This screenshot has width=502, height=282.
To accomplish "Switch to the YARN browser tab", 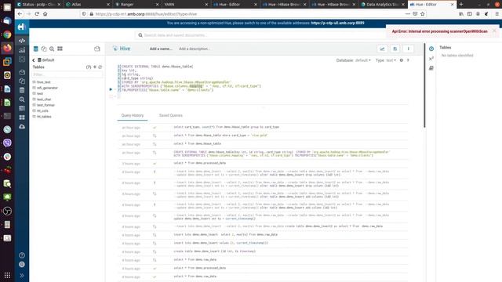I will click(x=187, y=5).
